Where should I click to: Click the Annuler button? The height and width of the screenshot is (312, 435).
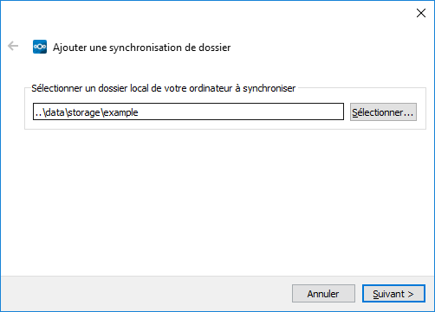click(323, 294)
